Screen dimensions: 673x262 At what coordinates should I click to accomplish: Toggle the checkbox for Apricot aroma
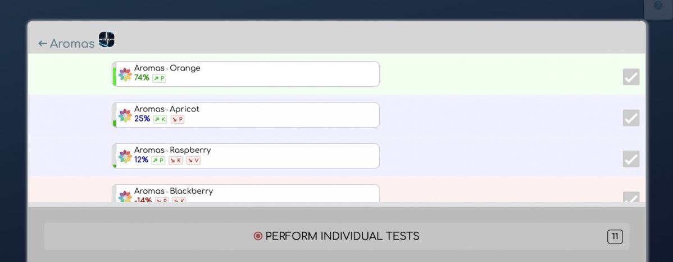coord(631,118)
